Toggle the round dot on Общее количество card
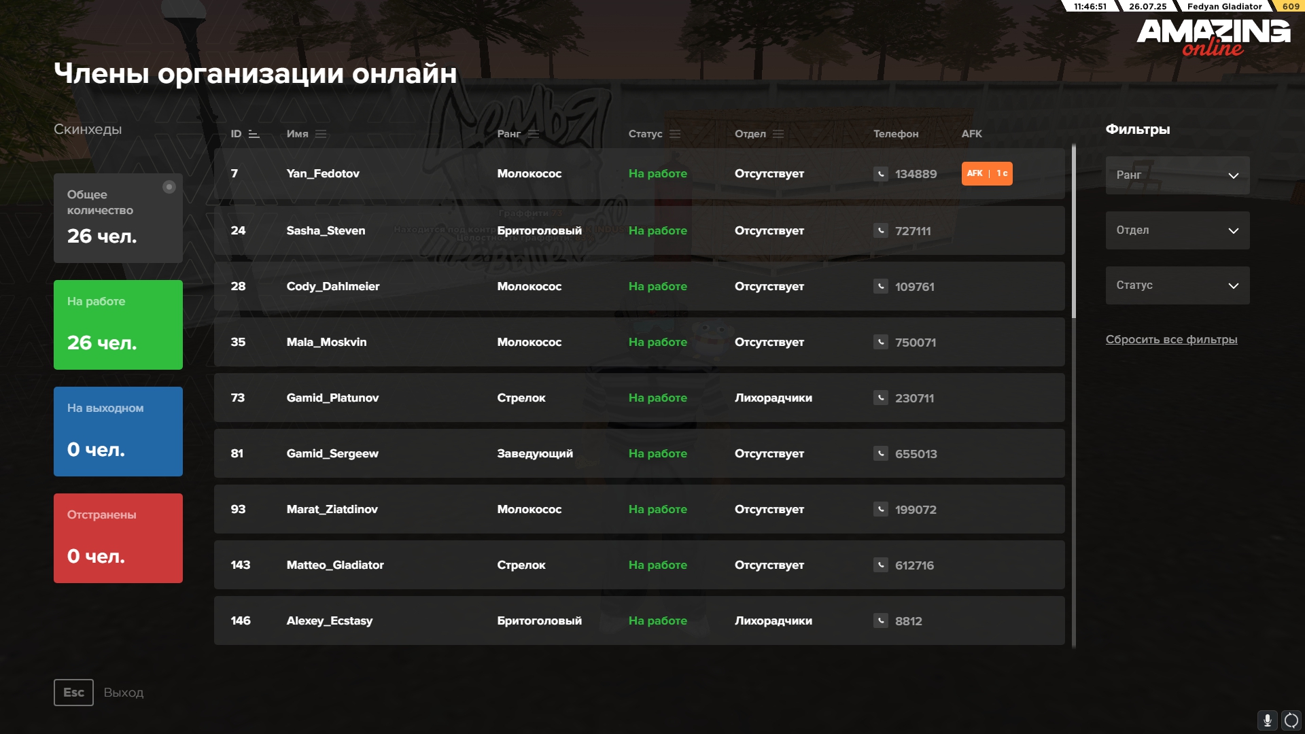The height and width of the screenshot is (734, 1305). (x=169, y=187)
